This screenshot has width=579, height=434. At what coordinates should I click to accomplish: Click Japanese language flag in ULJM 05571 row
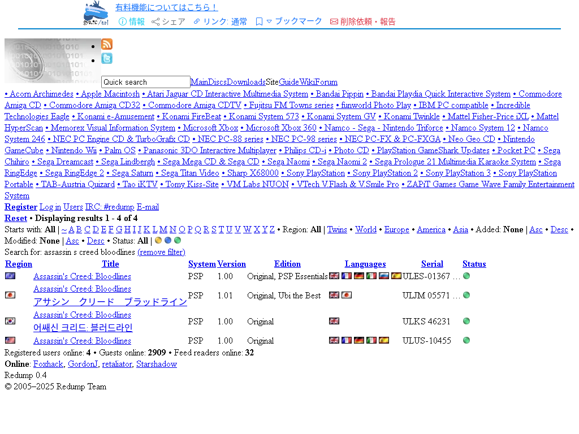pos(347,295)
